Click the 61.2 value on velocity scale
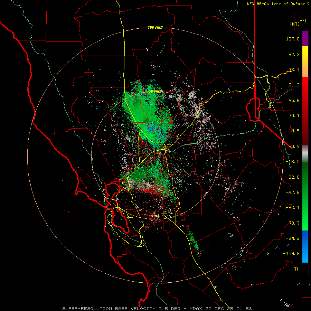 pos(294,85)
